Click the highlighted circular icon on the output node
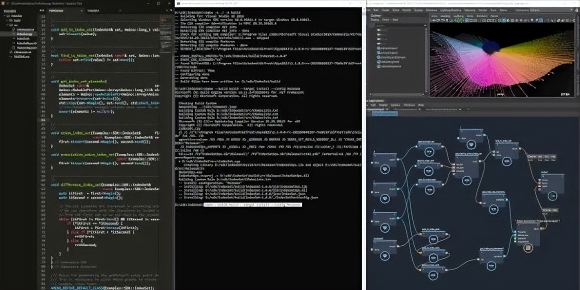Viewport: 580px width, 290px height. pyautogui.click(x=528, y=247)
